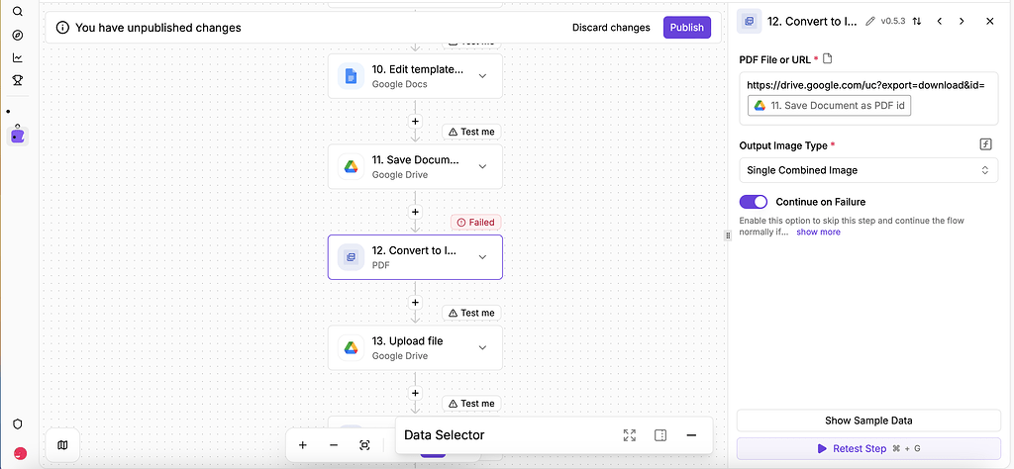
Task: Add a step between steps 11 and 12
Action: tap(415, 212)
